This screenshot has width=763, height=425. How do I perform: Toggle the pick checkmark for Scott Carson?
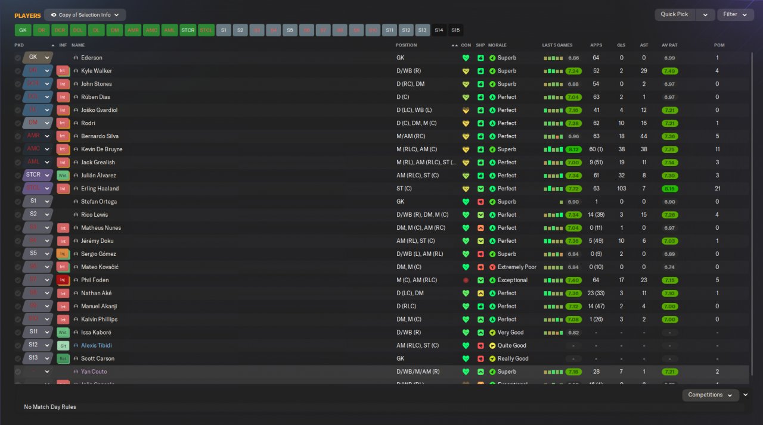point(18,359)
